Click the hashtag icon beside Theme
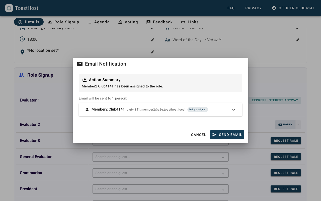 click(x=167, y=28)
